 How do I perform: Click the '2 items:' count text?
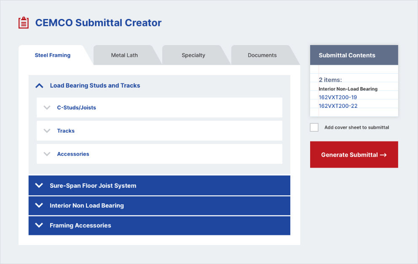coord(330,80)
